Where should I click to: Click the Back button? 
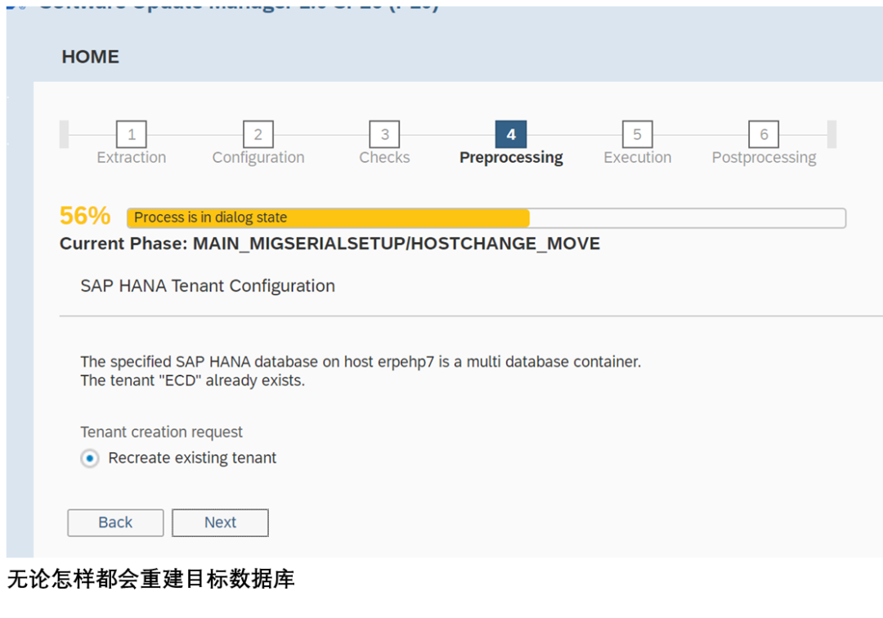click(x=115, y=522)
